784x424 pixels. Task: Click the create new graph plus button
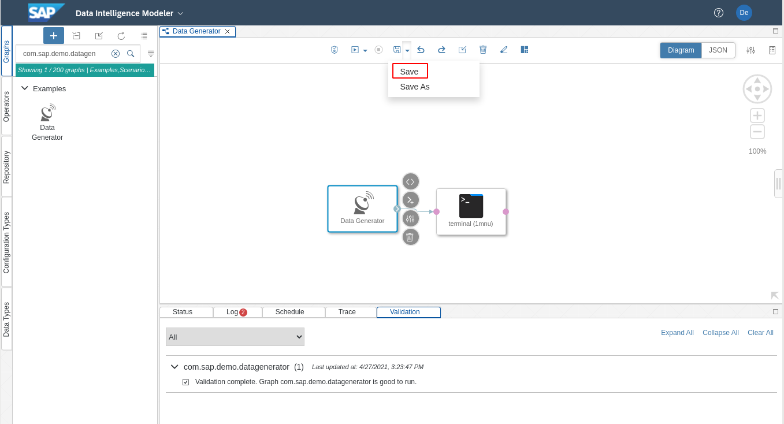pyautogui.click(x=54, y=36)
